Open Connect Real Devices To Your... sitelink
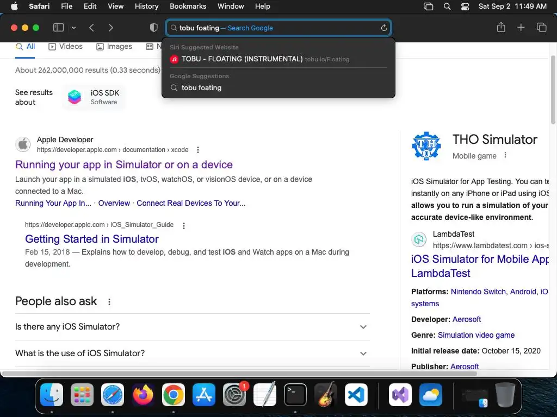557x417 pixels. click(x=191, y=203)
